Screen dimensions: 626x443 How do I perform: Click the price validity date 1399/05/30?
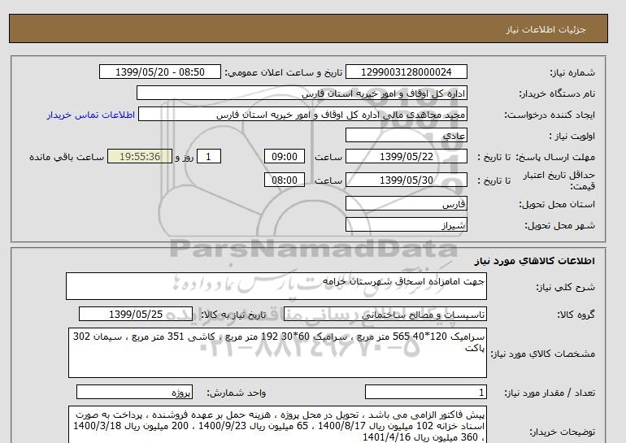click(x=406, y=180)
